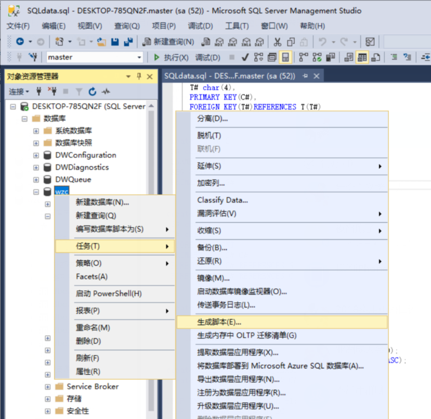Click the undo icon
Viewport: 431px width, 419px height.
[322, 42]
